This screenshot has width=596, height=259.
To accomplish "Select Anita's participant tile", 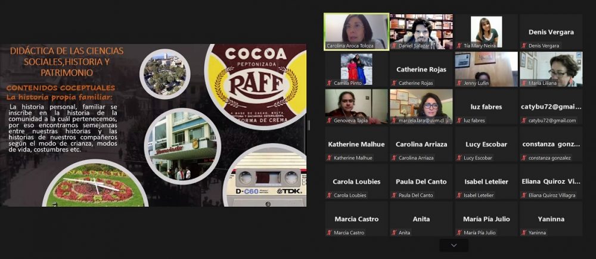I will (x=421, y=219).
